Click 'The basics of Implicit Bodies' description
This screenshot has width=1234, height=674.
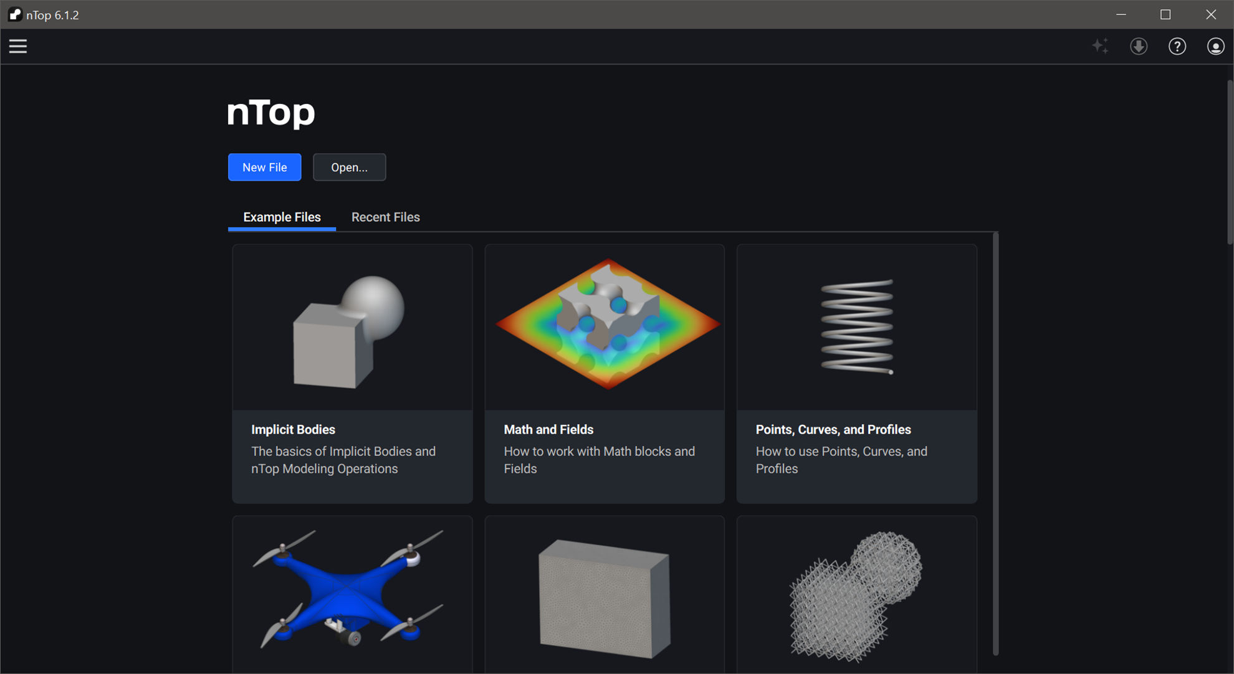[x=343, y=460]
